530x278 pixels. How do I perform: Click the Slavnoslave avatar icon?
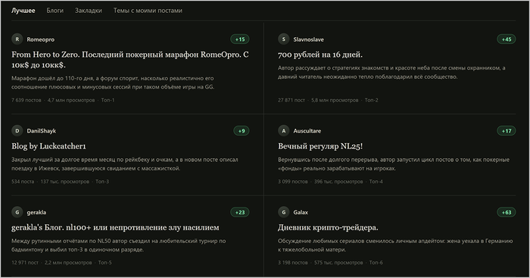click(284, 39)
